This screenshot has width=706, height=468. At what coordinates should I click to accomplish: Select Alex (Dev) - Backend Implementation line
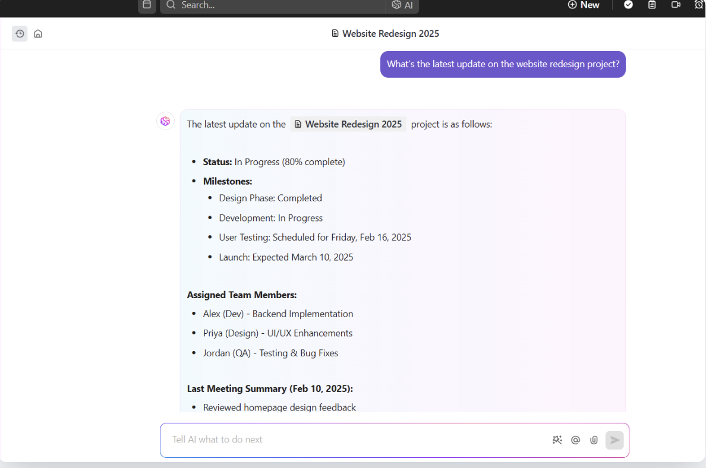click(278, 314)
